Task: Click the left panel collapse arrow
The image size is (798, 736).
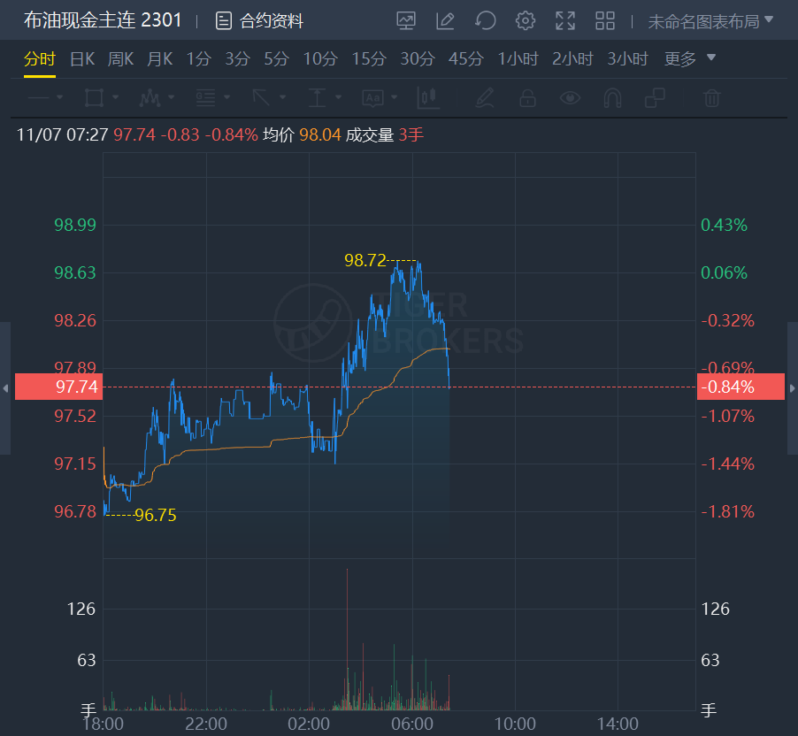Action: pyautogui.click(x=5, y=387)
